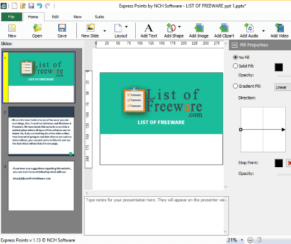The height and width of the screenshot is (244, 291).
Task: Click the new document icon in title bar
Action: [x=14, y=6]
